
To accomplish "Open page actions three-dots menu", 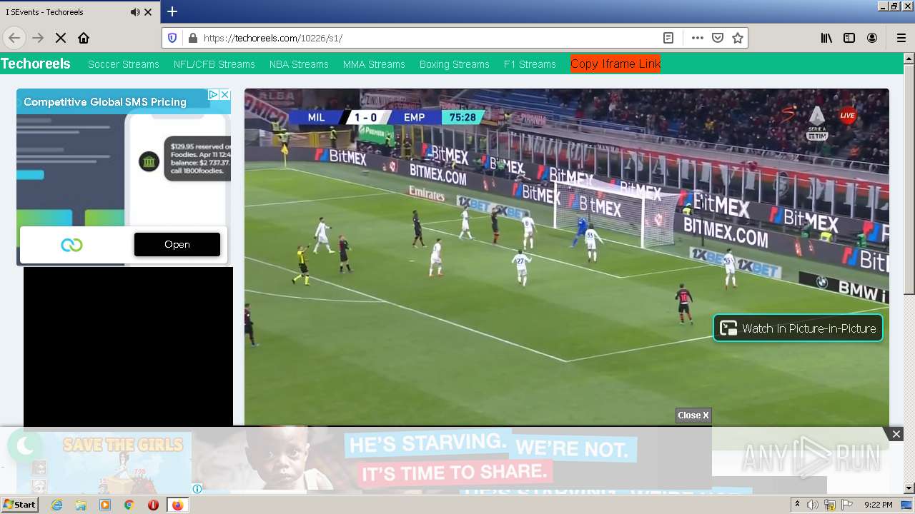I will pyautogui.click(x=698, y=38).
